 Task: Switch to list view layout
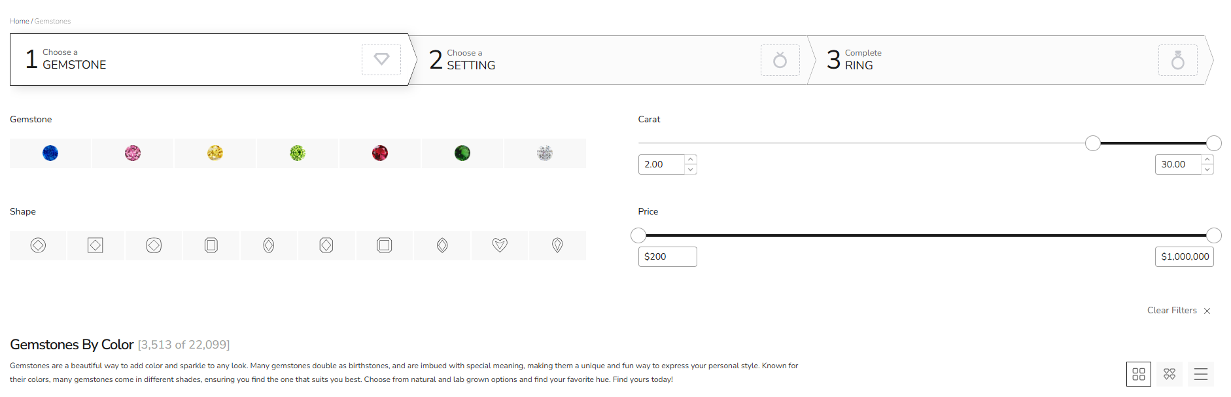[1201, 374]
